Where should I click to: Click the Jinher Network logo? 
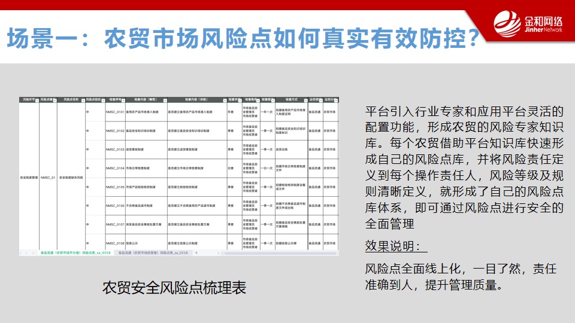click(528, 24)
